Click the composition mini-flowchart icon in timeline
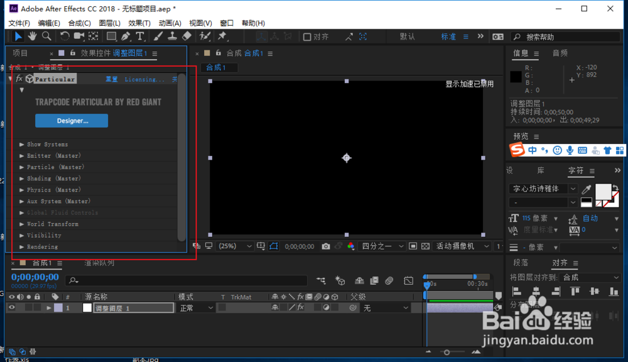 coord(321,281)
